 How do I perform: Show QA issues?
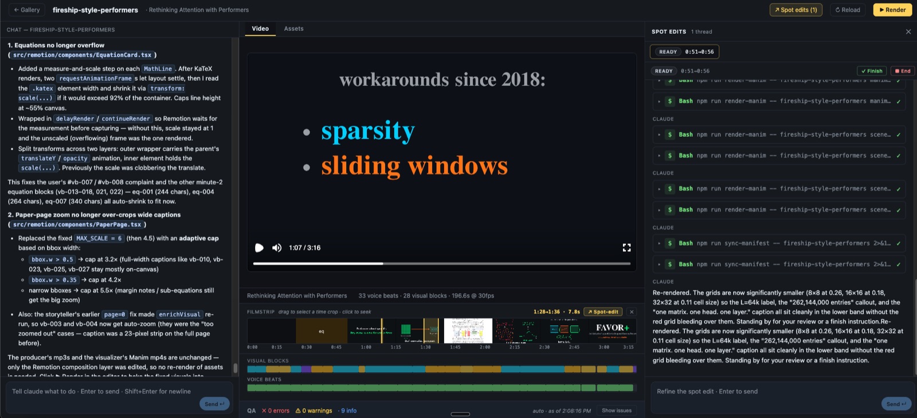[616, 411]
